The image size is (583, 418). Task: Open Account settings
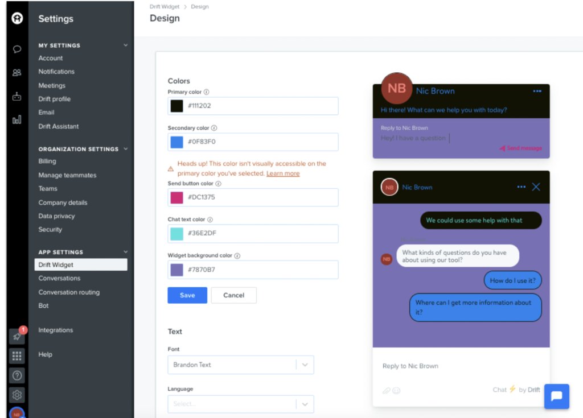51,58
